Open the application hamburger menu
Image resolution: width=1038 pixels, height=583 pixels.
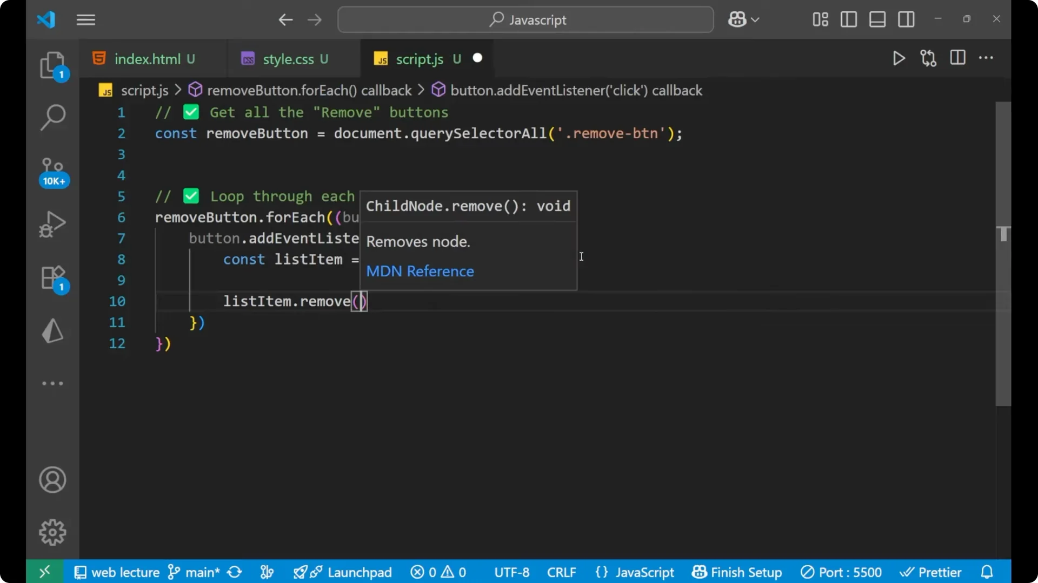click(x=85, y=19)
